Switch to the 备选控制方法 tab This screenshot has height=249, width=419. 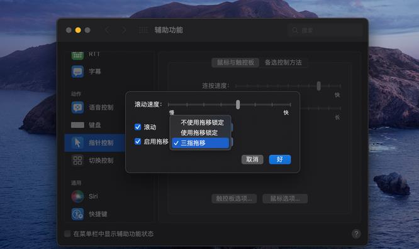[283, 63]
